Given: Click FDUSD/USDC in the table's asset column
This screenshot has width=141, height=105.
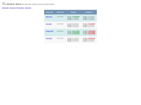Looking at the screenshot, I should [50, 31].
